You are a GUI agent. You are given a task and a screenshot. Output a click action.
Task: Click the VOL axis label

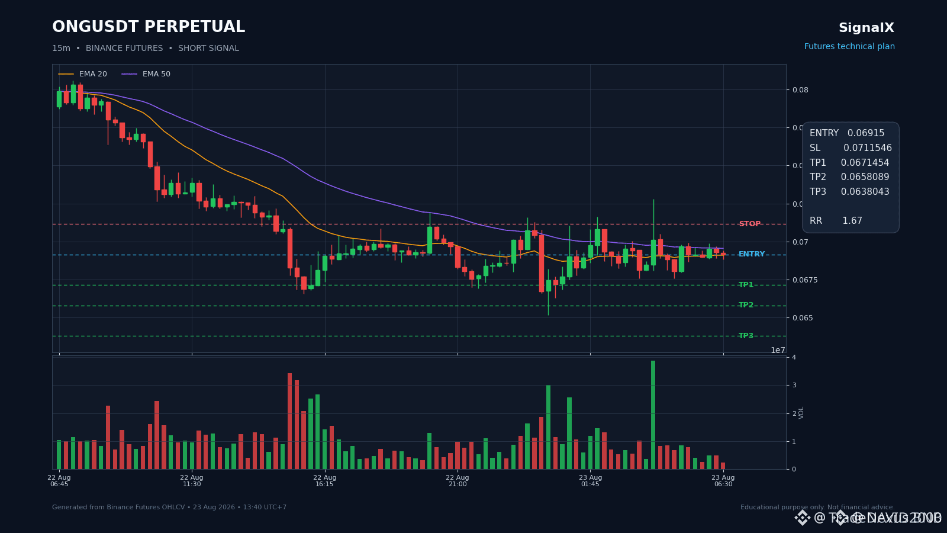[x=801, y=413]
